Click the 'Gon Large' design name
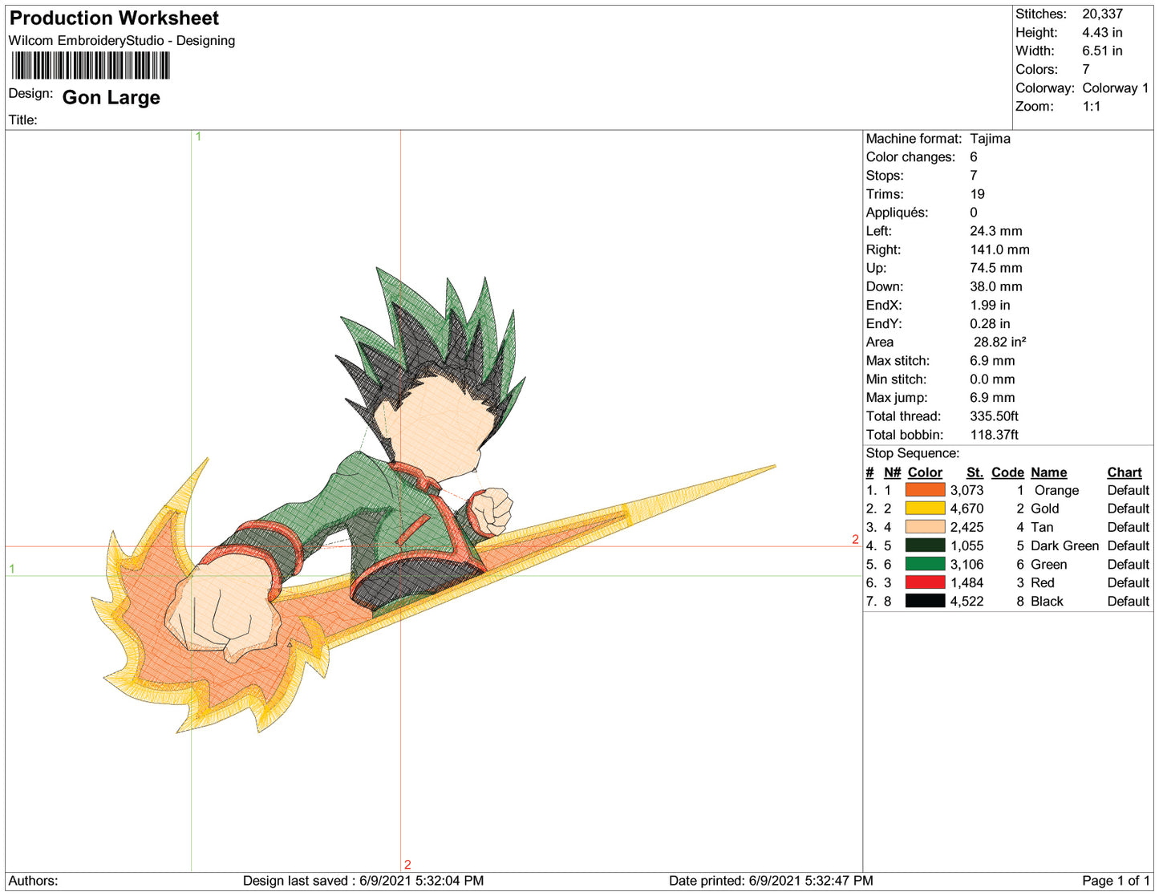This screenshot has width=1159, height=896. 111,98
